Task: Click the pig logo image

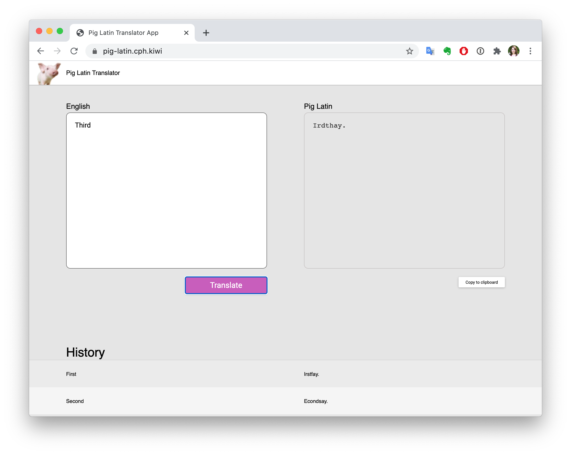Action: pyautogui.click(x=49, y=73)
